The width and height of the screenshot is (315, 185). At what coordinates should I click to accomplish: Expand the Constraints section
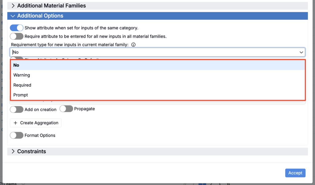(x=13, y=151)
